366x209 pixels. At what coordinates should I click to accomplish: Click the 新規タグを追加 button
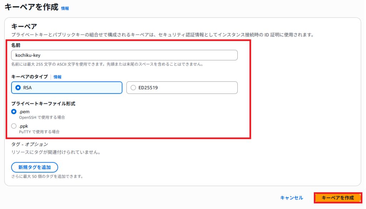pos(35,167)
